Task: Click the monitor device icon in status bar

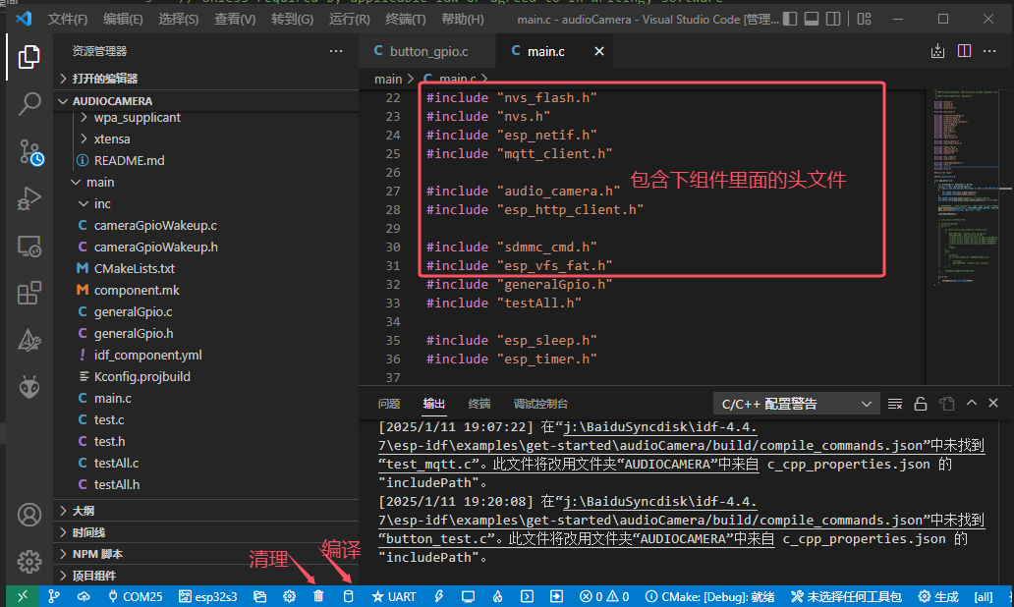Action: coord(469,596)
